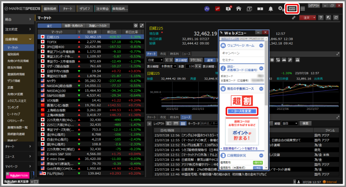Click the blue wave chart icon

(207, 9)
